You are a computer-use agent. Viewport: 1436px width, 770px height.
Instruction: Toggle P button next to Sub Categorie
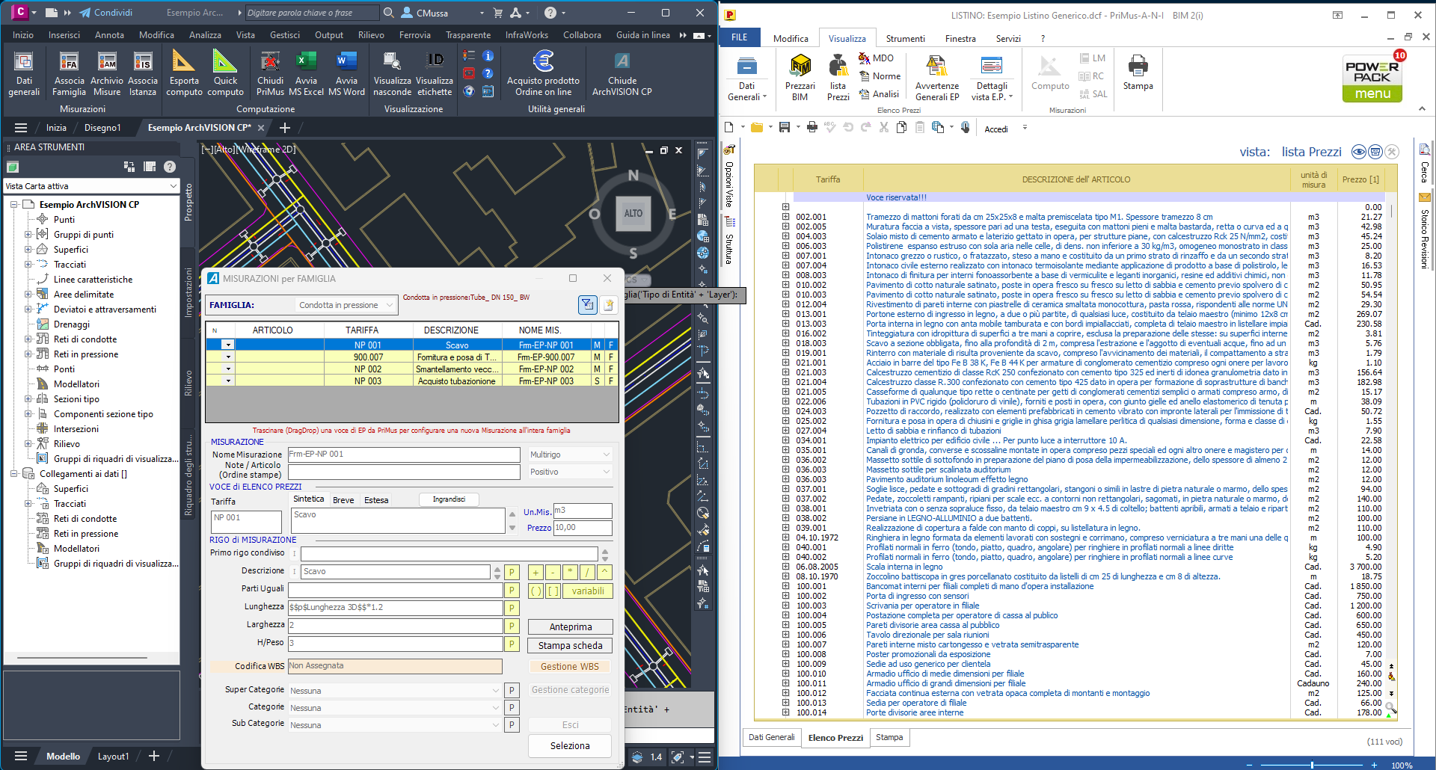click(512, 724)
